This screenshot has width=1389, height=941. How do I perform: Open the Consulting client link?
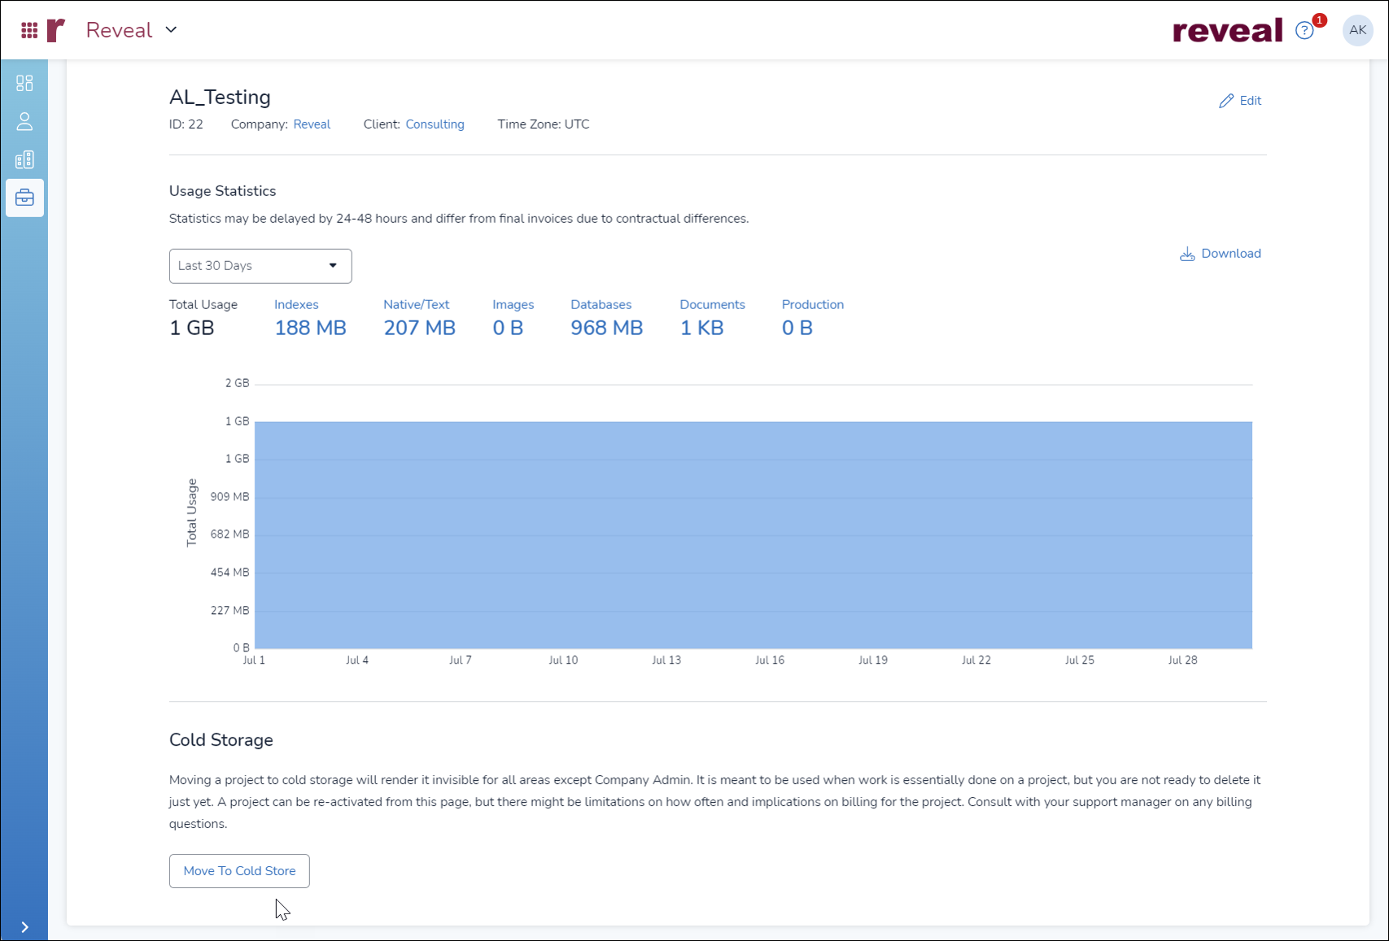tap(435, 124)
